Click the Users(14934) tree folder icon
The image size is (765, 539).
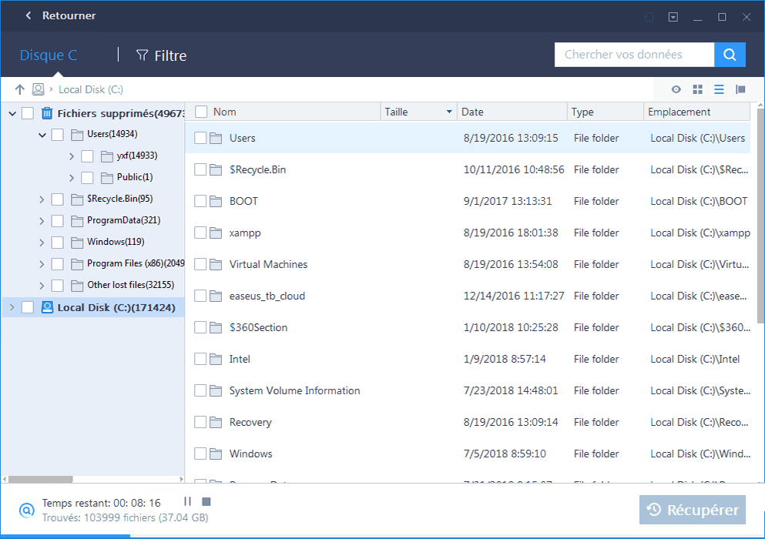click(x=77, y=135)
